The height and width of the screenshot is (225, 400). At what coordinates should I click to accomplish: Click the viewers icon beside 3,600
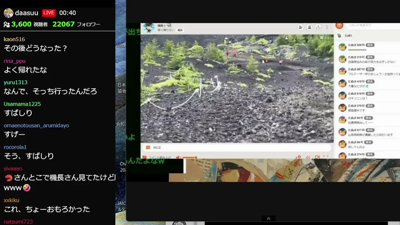coord(7,24)
